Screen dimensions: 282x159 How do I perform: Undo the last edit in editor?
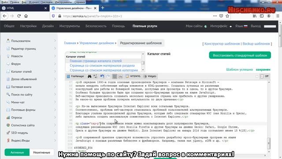tap(102, 76)
